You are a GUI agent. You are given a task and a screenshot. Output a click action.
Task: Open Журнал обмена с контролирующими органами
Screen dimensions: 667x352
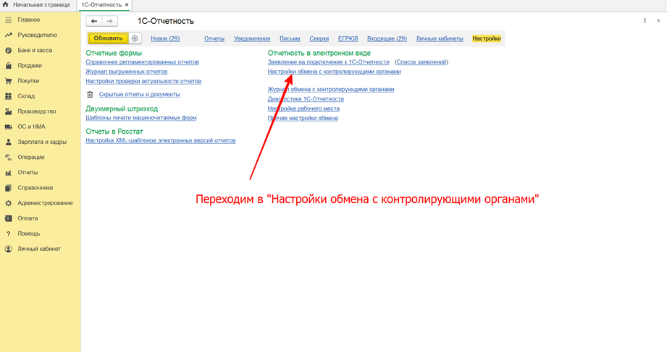point(331,90)
